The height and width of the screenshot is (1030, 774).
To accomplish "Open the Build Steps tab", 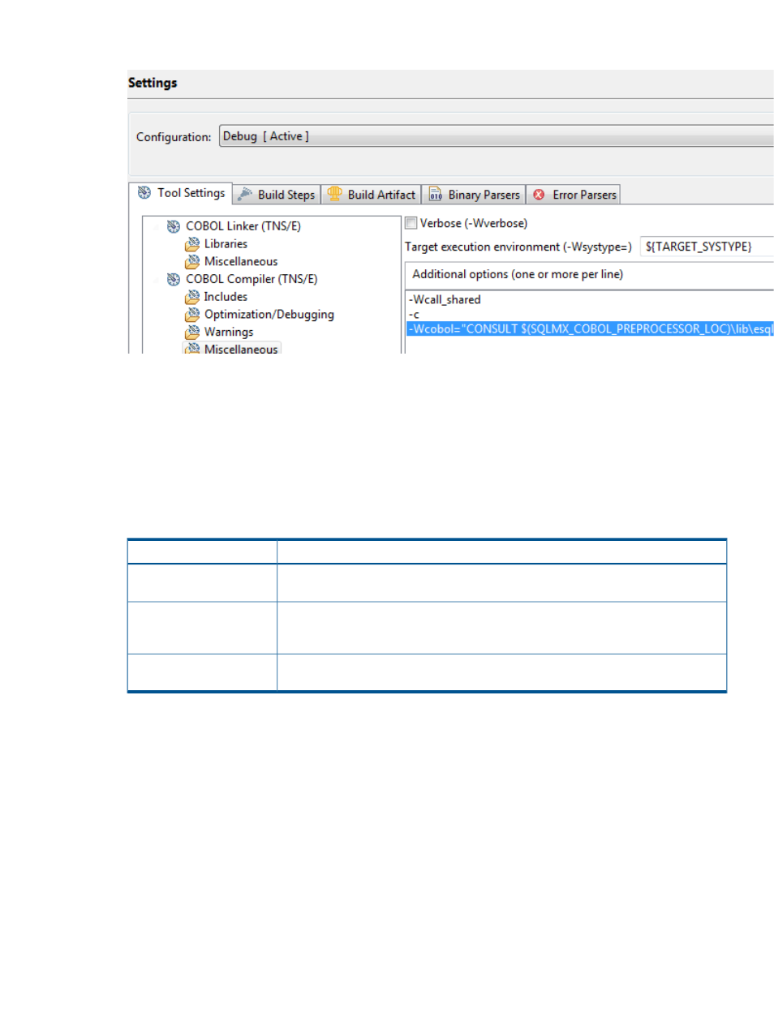I will pyautogui.click(x=277, y=195).
